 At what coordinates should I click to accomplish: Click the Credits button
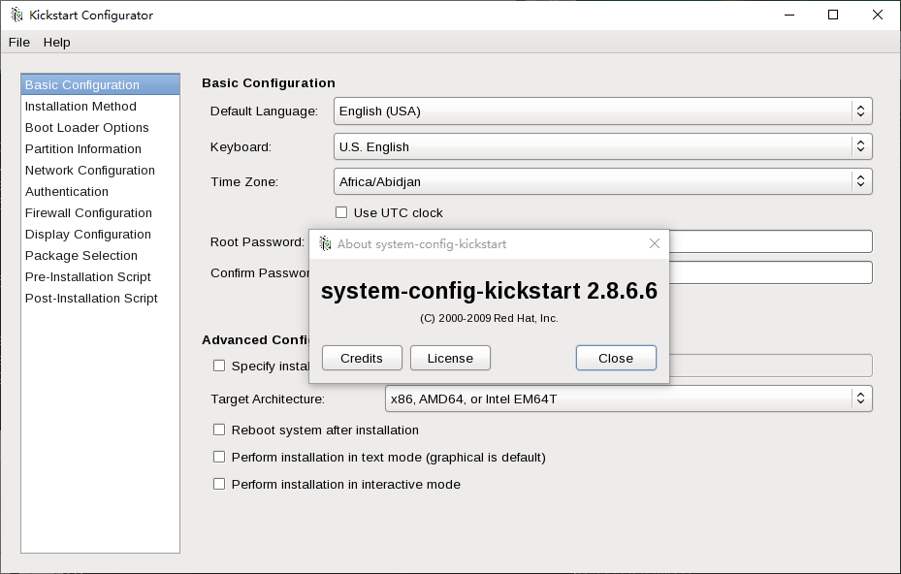[x=362, y=358]
